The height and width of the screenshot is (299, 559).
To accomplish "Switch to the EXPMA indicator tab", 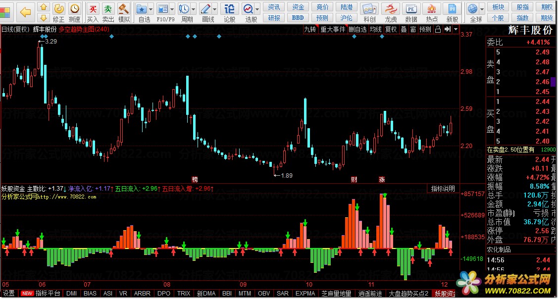I will tap(305, 293).
